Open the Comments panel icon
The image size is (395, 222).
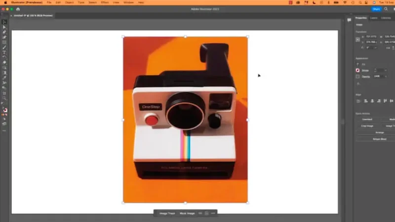pos(349,20)
